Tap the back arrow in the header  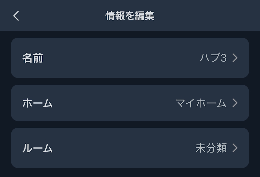(x=16, y=16)
